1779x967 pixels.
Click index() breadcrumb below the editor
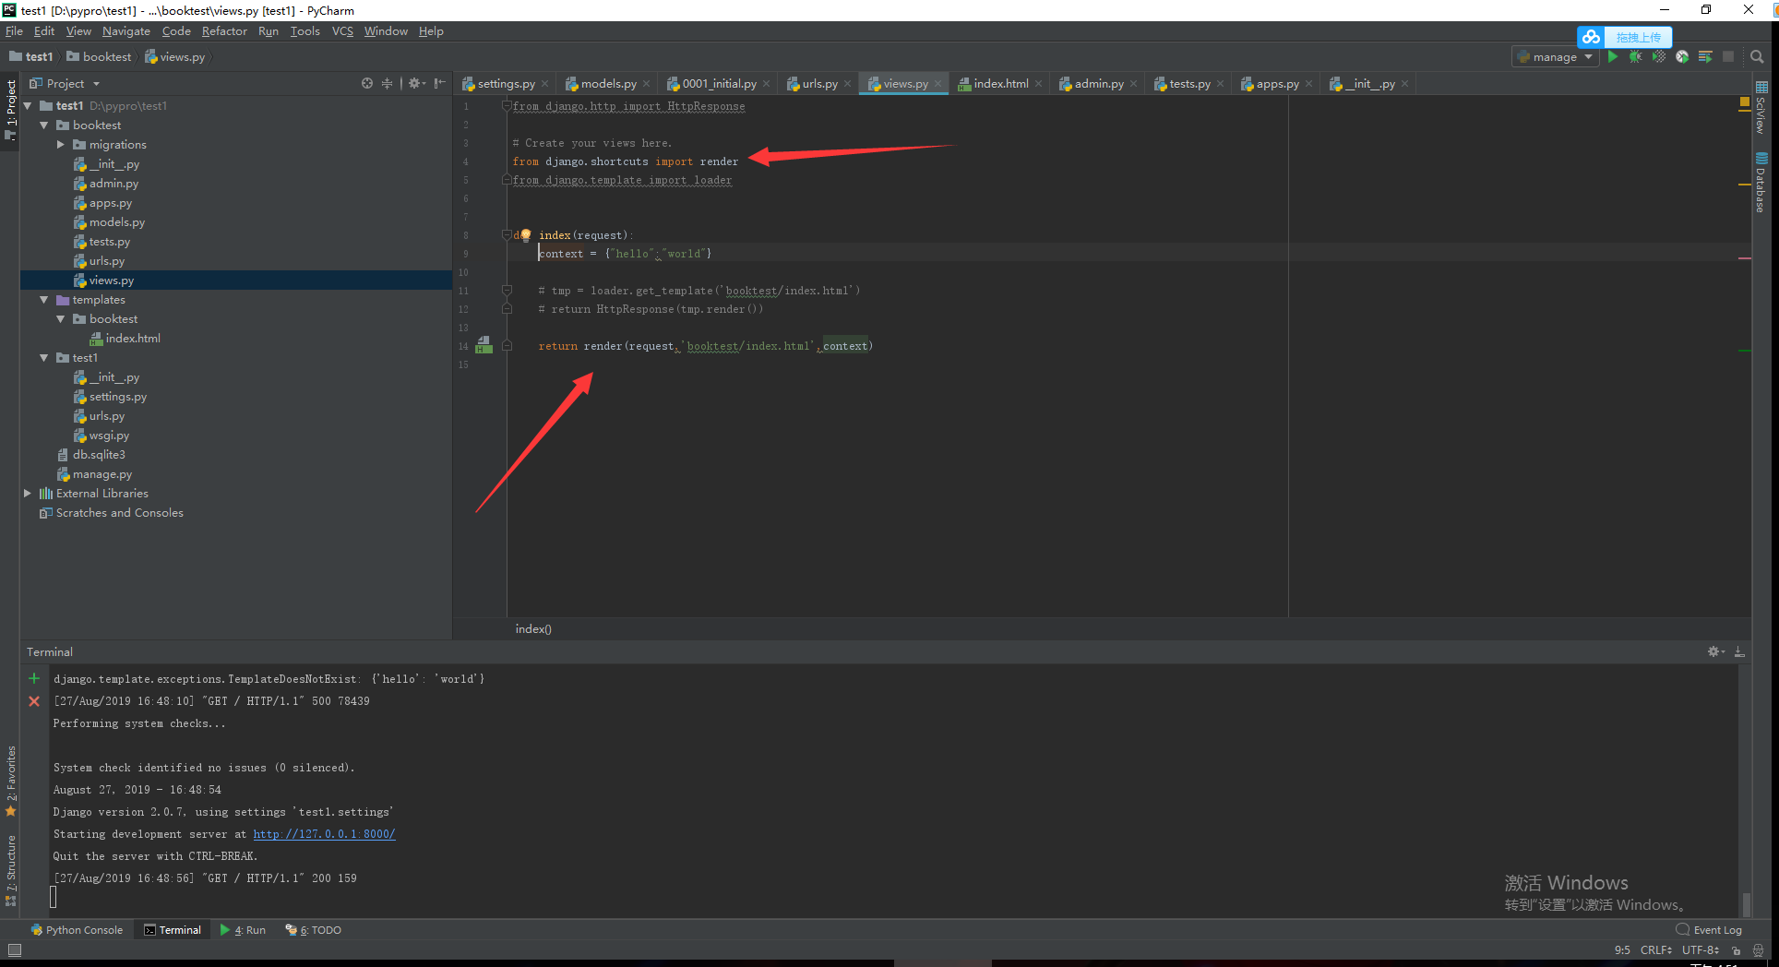tap(533, 629)
